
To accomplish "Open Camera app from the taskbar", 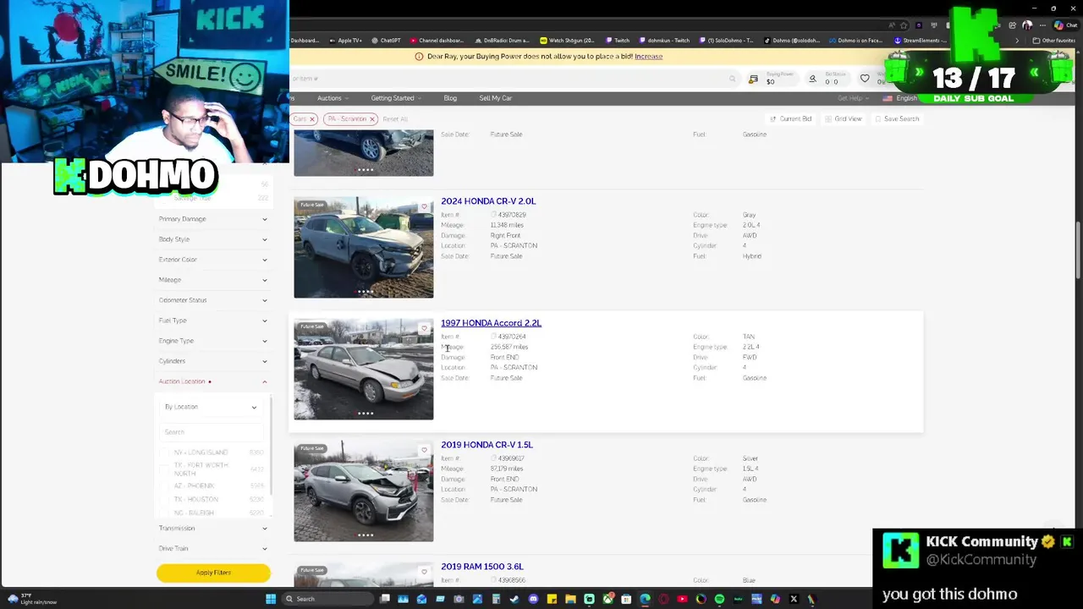I will [459, 599].
